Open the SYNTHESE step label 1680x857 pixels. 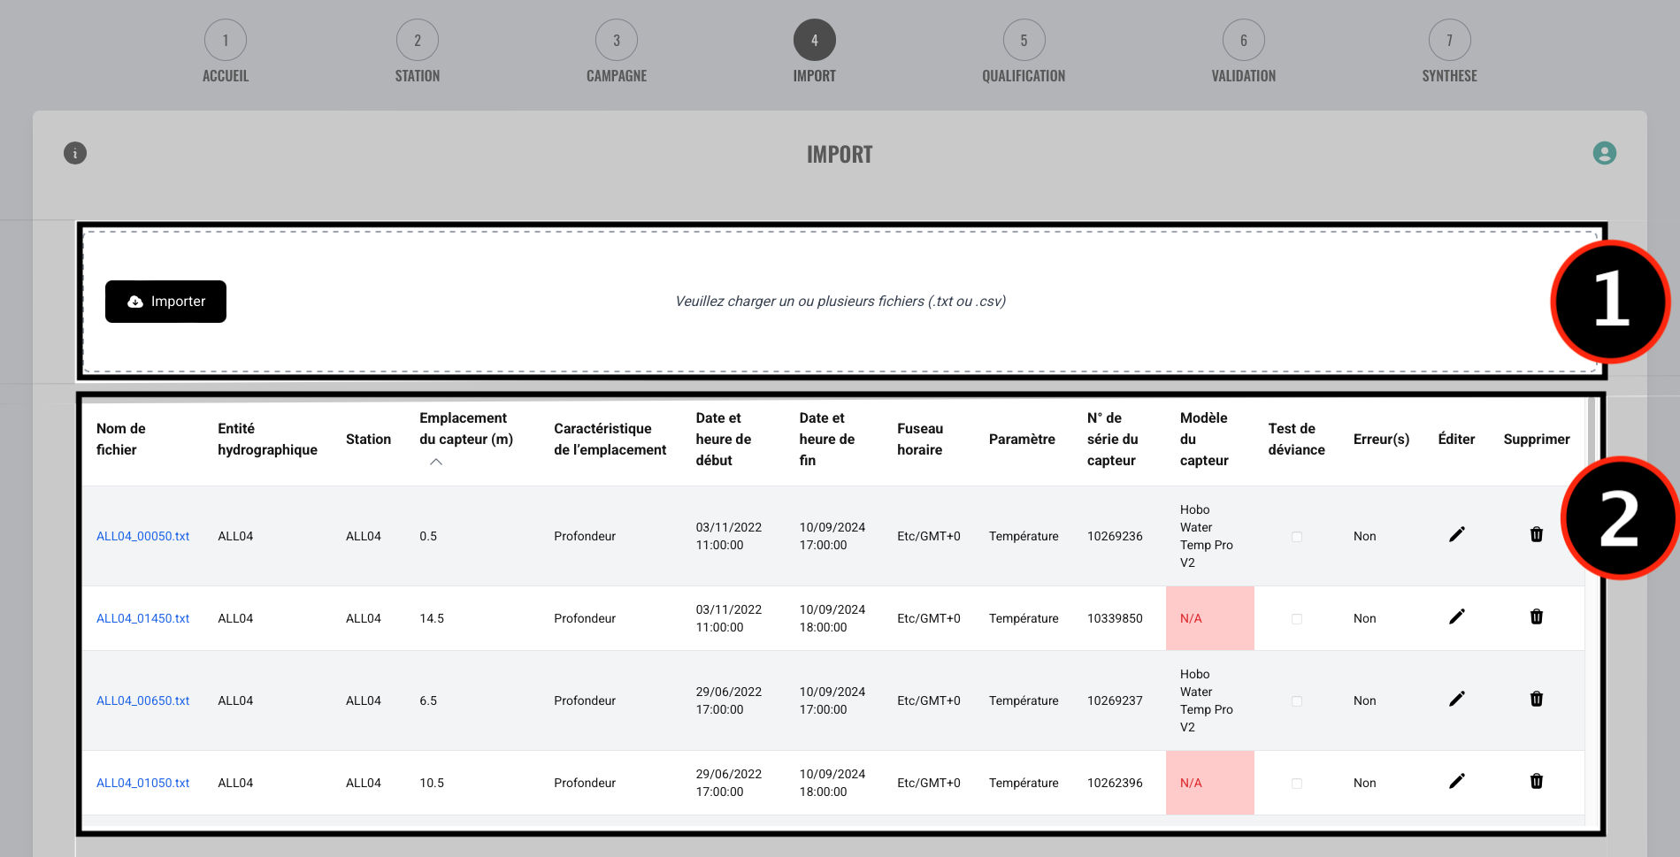pyautogui.click(x=1450, y=76)
